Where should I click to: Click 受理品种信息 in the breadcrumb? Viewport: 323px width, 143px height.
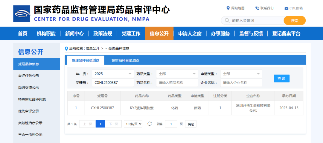(119, 49)
